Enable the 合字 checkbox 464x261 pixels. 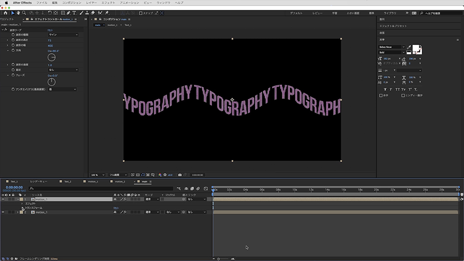tap(381, 95)
